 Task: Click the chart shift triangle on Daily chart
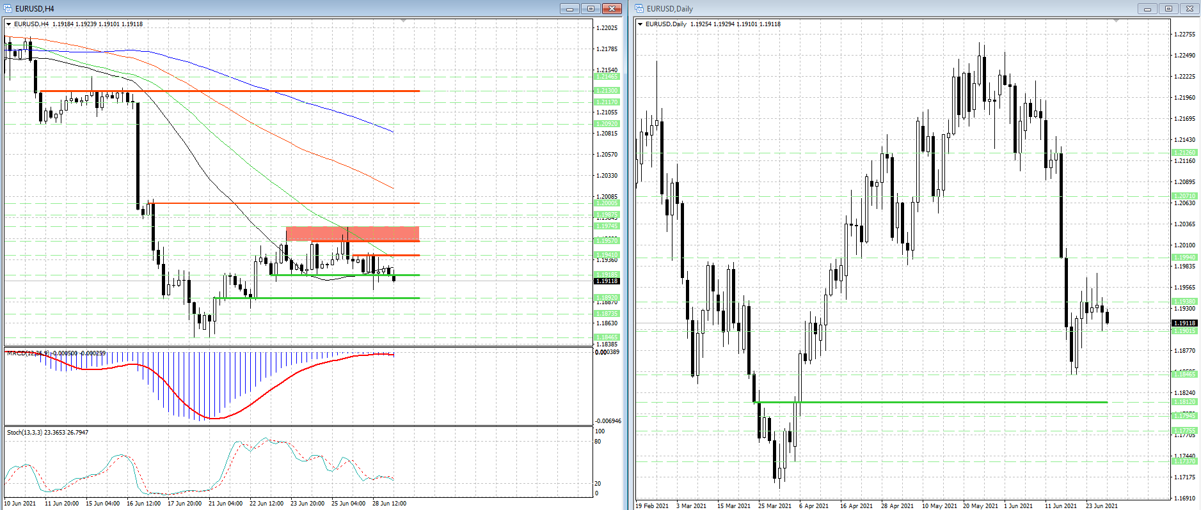pos(1116,21)
